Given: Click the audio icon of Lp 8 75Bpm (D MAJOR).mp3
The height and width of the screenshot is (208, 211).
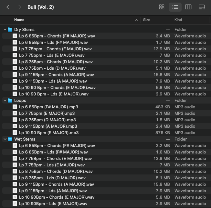Looking at the screenshot, I should pyautogui.click(x=15, y=120).
